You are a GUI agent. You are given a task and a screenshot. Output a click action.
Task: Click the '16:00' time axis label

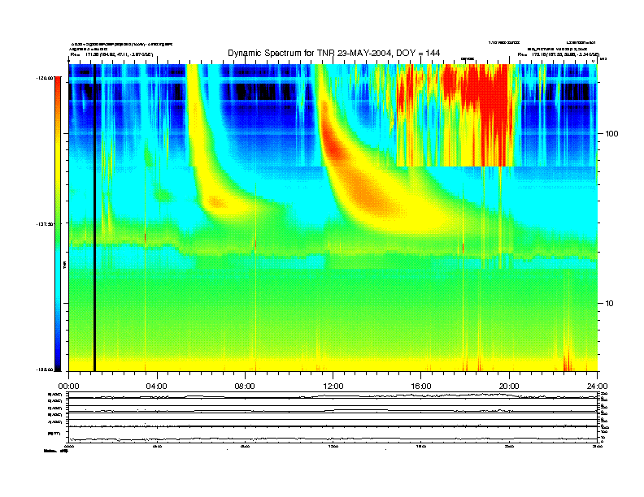pos(421,387)
